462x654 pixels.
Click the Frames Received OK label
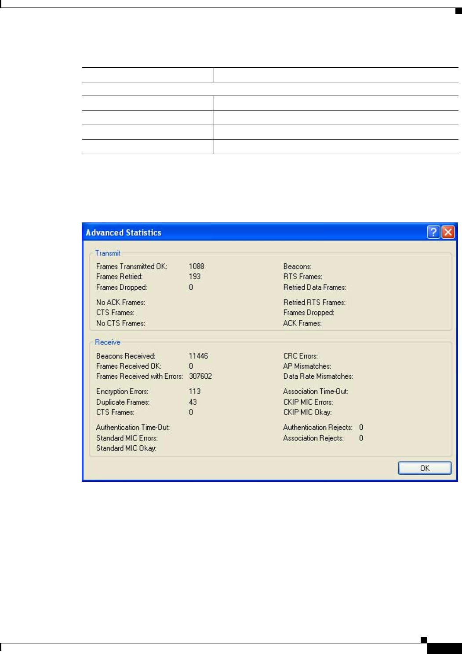click(129, 366)
